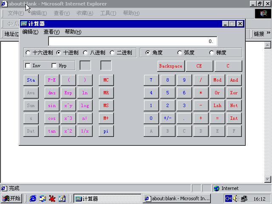The image size is (272, 204).
Task: Click the digit 5 button
Action: coord(167,93)
